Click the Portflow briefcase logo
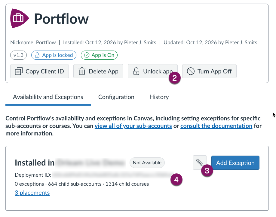 click(19, 18)
